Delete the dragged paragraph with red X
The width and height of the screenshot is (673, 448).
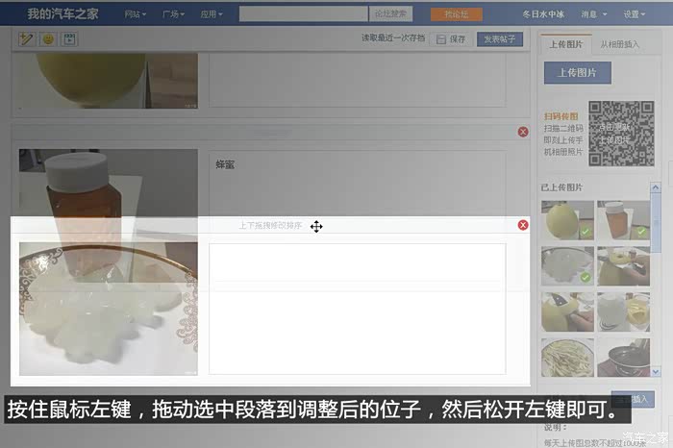pos(523,225)
